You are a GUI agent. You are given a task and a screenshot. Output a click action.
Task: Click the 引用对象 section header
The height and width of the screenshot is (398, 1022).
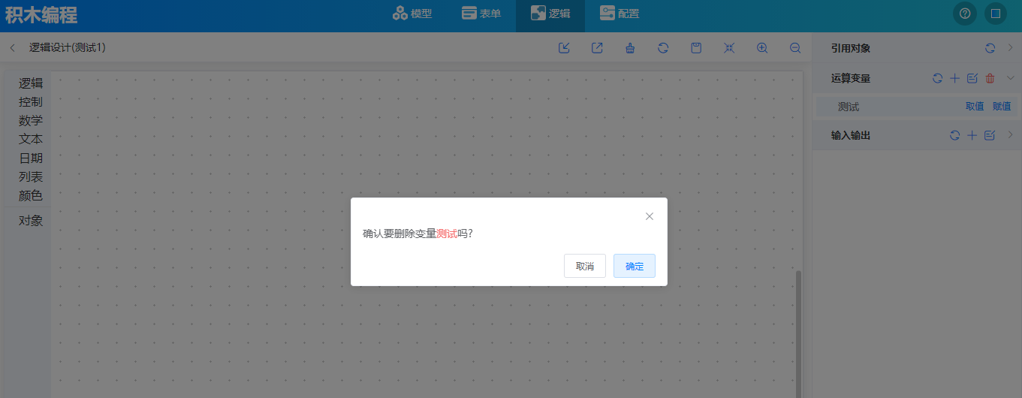point(851,48)
